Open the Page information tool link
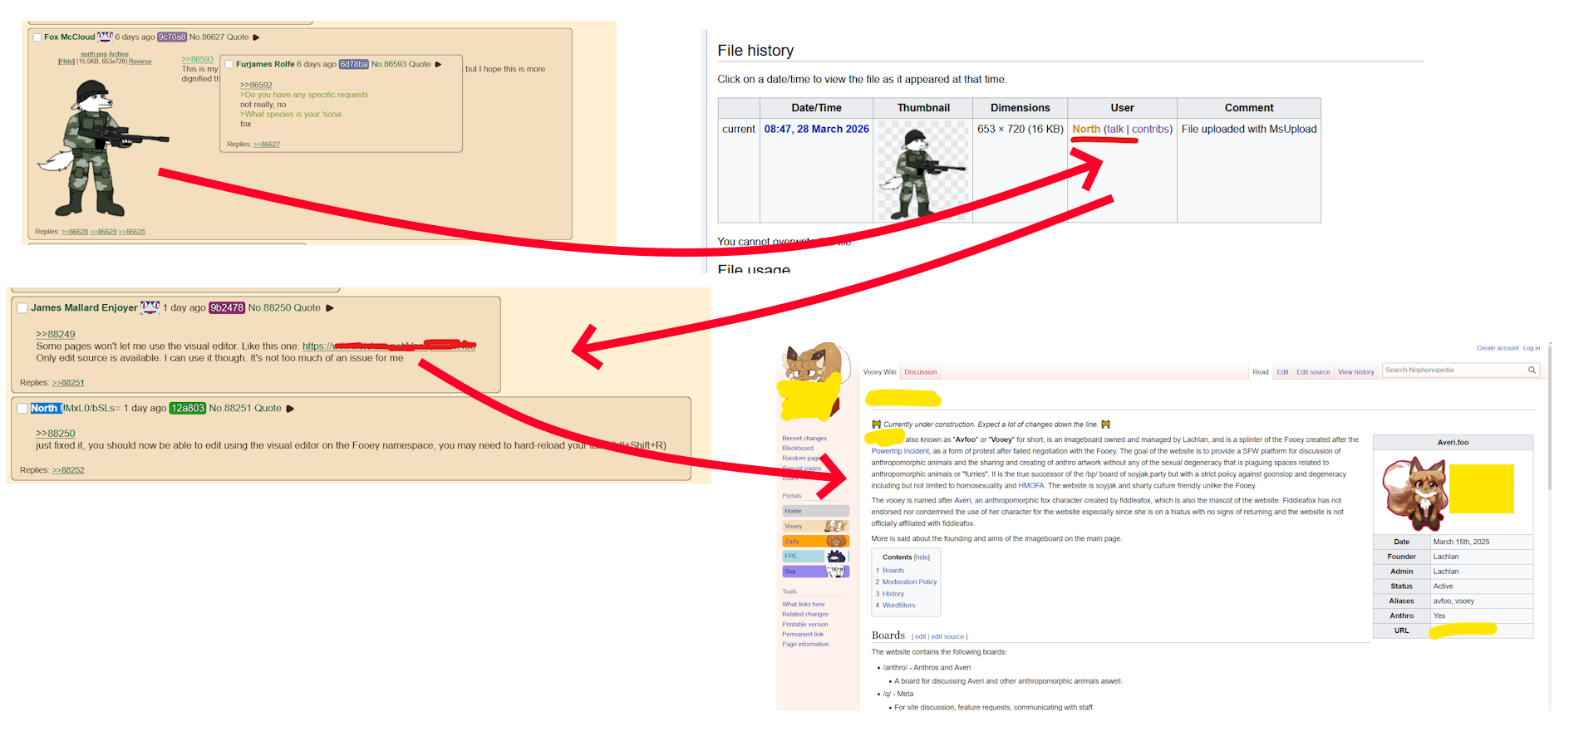 click(805, 645)
